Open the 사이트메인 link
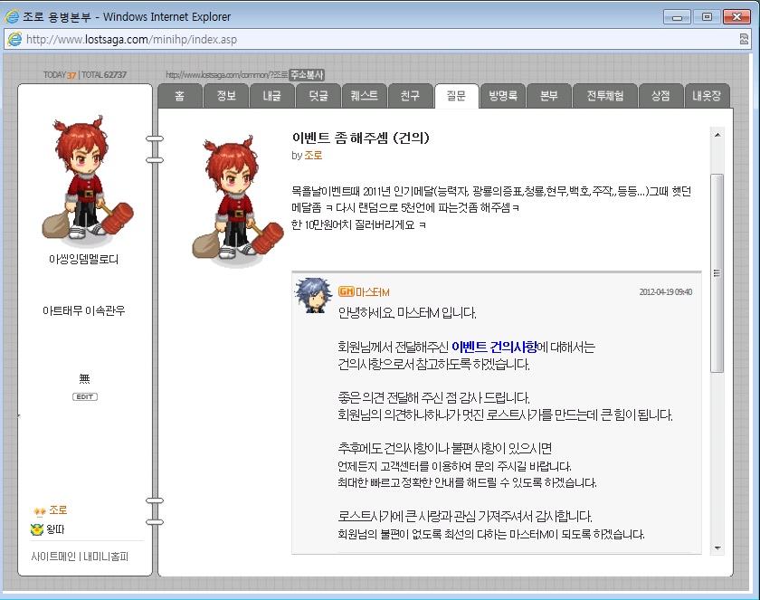The height and width of the screenshot is (600, 760). [x=53, y=557]
